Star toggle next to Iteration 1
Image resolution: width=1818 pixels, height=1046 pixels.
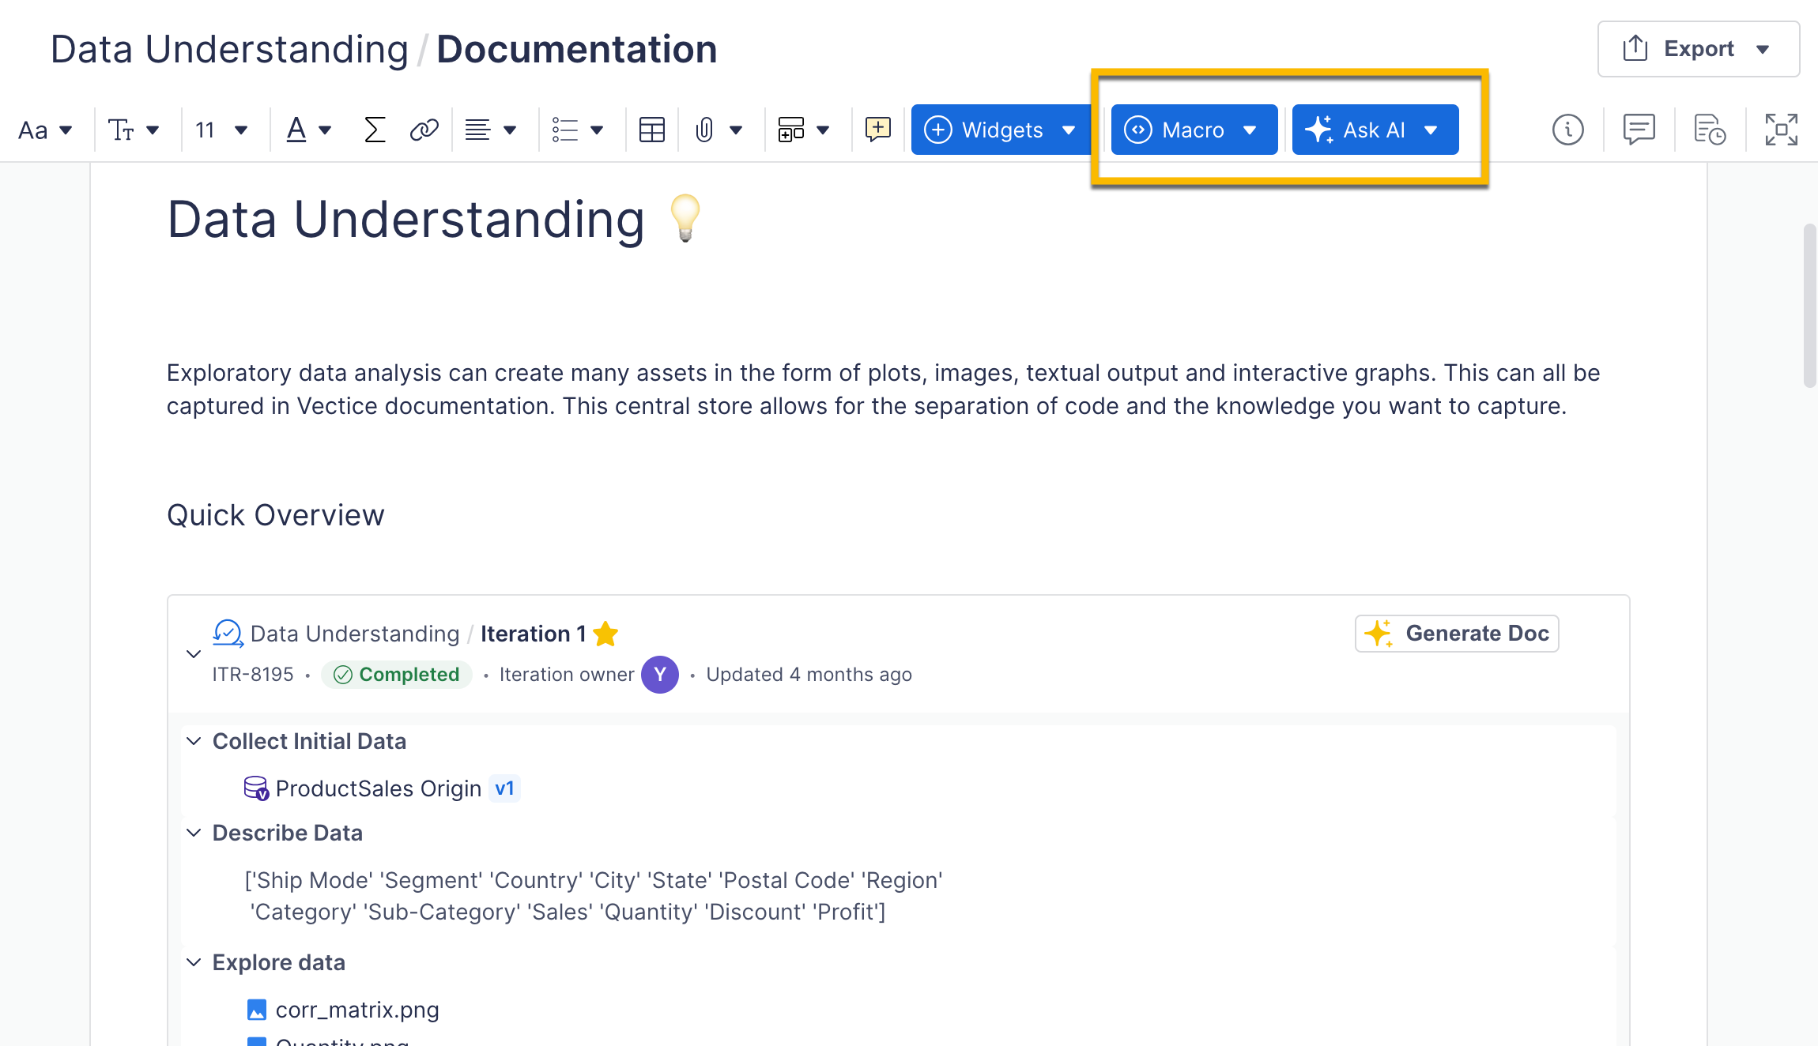click(606, 634)
